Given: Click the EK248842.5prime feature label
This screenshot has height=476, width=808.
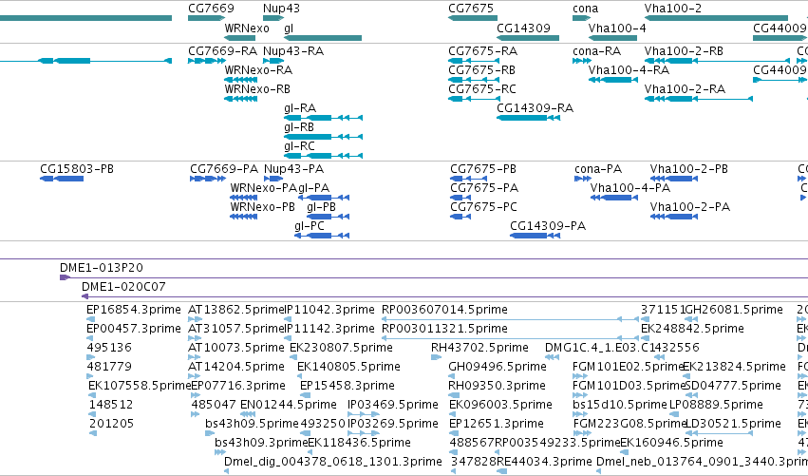Looking at the screenshot, I should (692, 329).
